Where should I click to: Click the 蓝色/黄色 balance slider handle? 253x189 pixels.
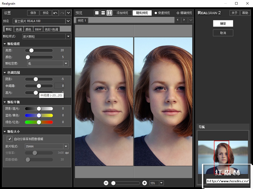pyautogui.click(x=39, y=115)
